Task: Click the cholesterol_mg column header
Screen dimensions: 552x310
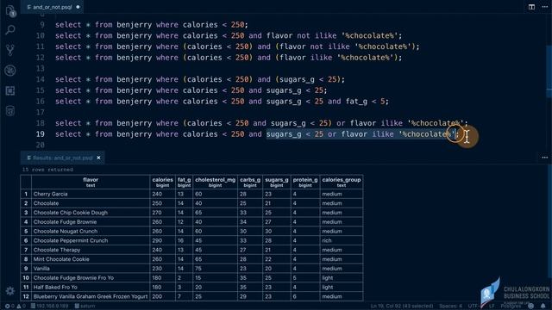Action: [x=215, y=182]
